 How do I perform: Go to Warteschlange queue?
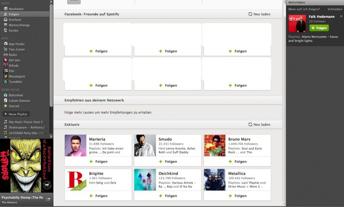tap(19, 25)
